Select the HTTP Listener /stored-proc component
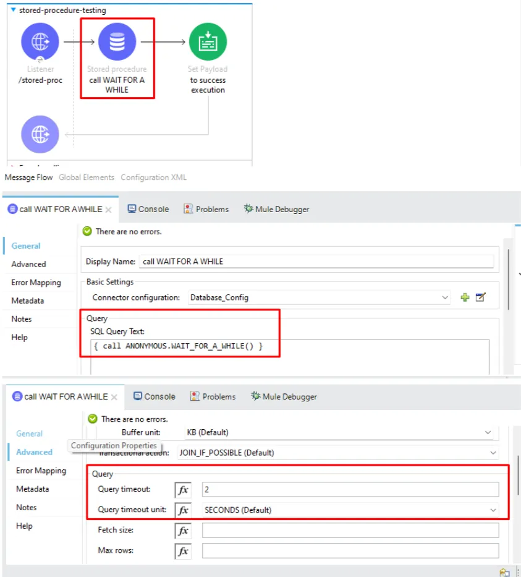 (40, 41)
